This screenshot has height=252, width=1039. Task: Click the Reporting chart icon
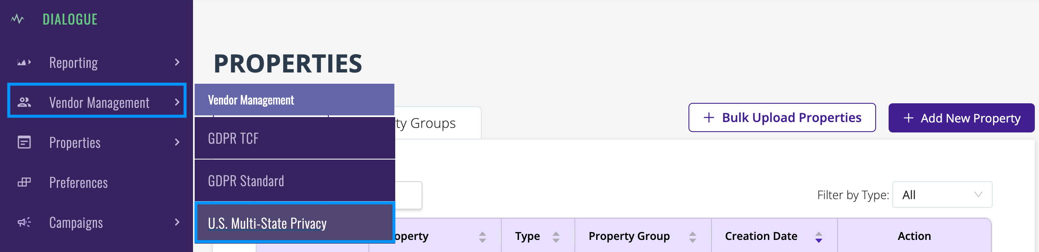click(24, 62)
